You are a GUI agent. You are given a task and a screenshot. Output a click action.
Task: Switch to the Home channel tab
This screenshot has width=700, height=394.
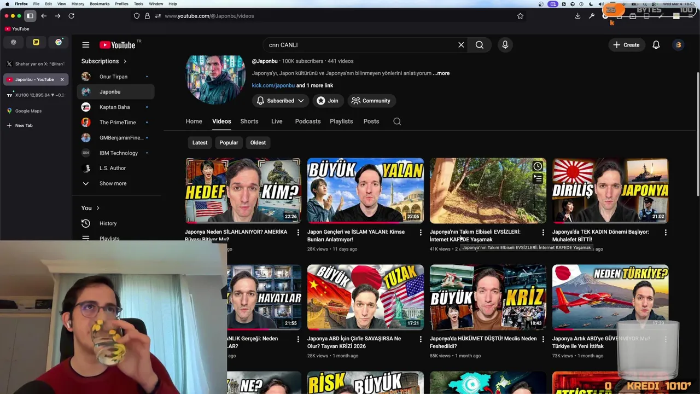194,121
